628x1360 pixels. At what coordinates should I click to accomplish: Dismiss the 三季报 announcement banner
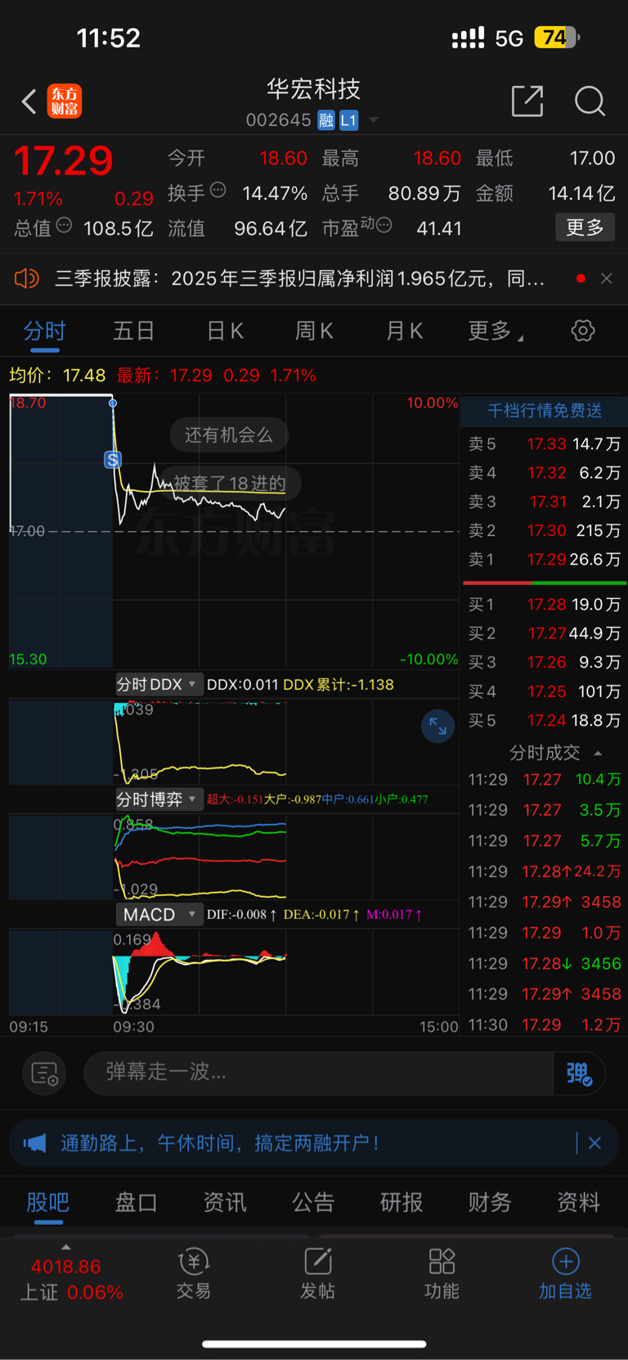[606, 278]
